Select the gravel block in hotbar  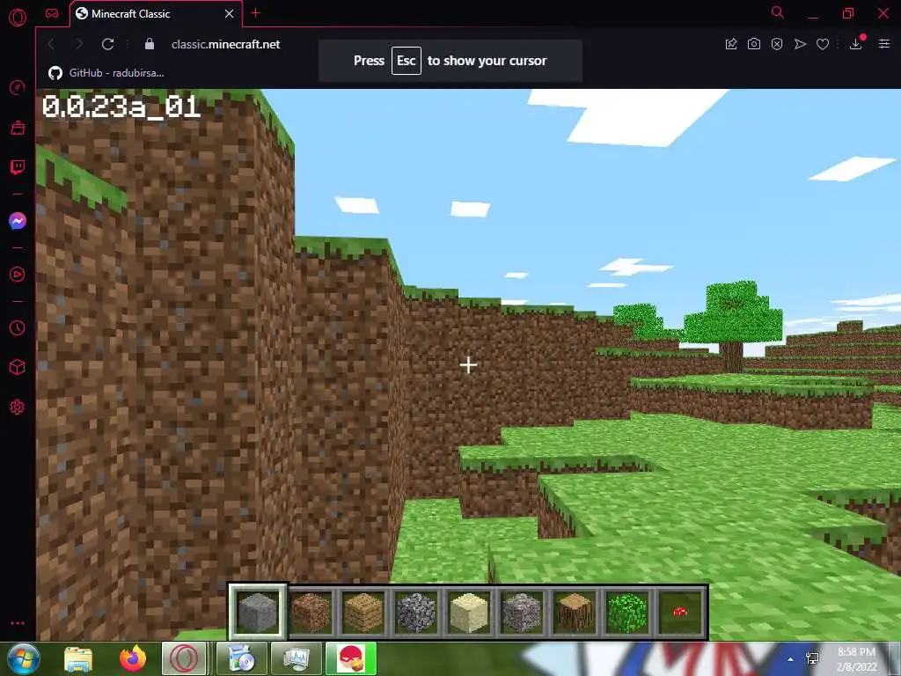522,613
